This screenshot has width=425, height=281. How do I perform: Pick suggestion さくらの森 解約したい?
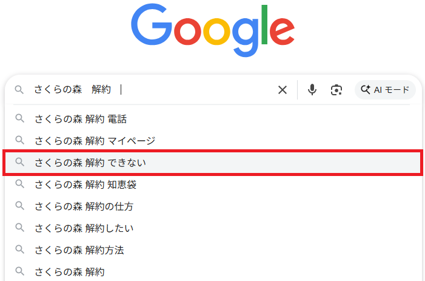84,228
